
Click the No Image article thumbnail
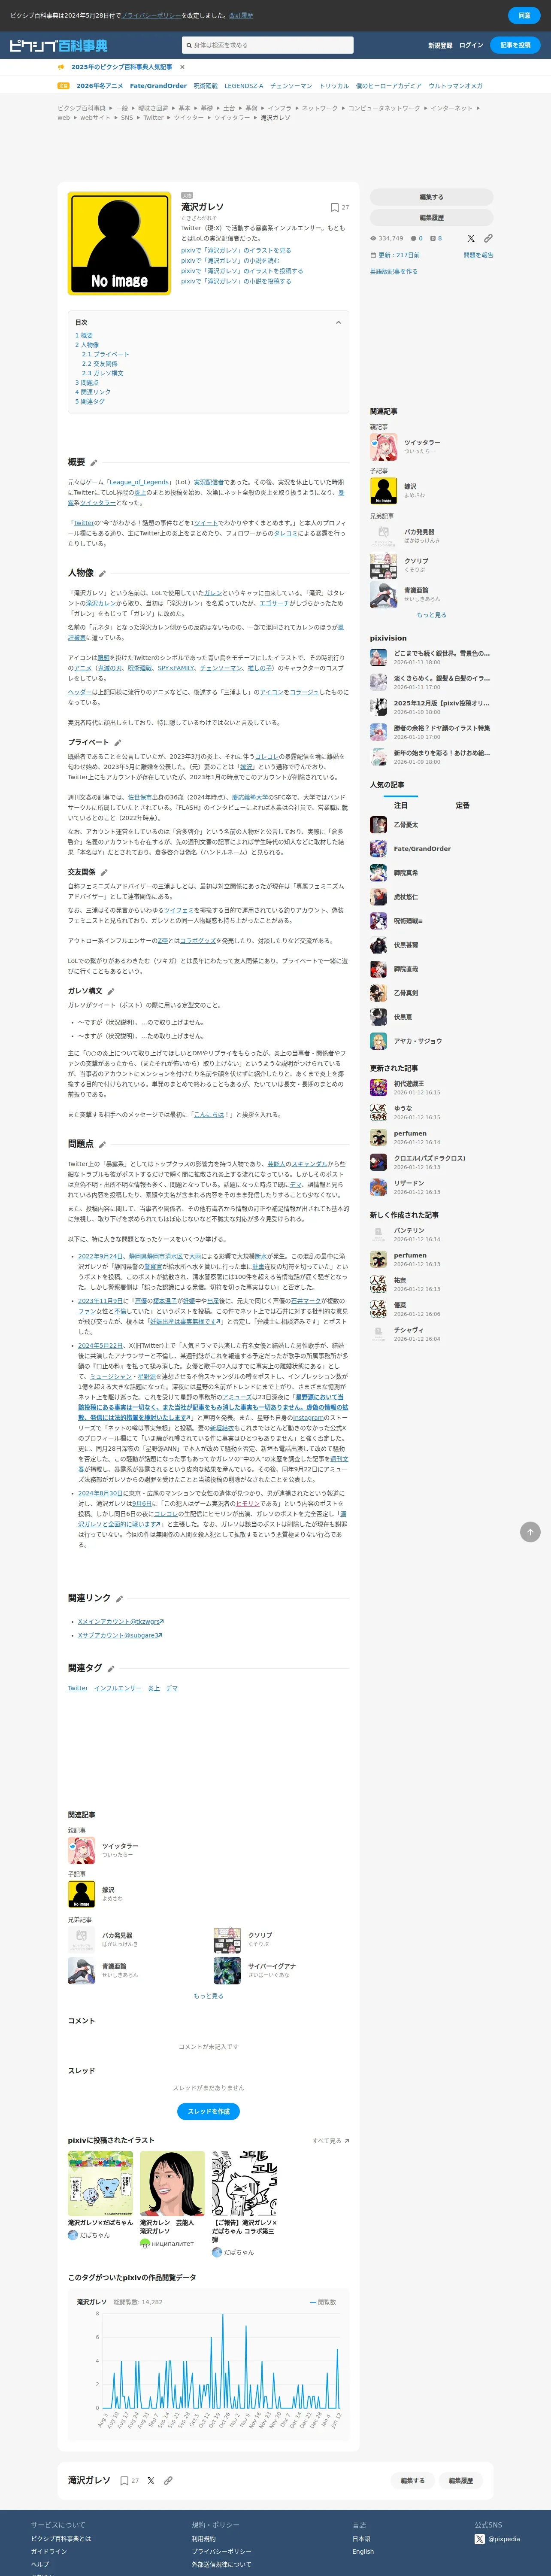(x=119, y=244)
